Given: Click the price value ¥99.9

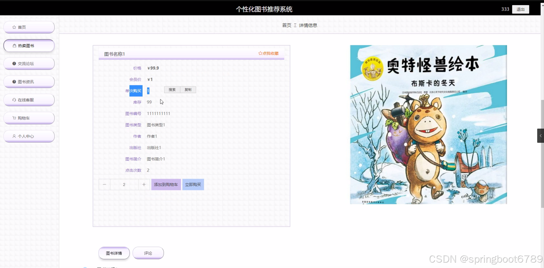Looking at the screenshot, I should click(153, 68).
